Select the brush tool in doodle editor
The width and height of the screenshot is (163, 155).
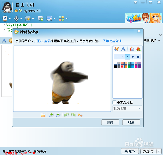(116, 49)
